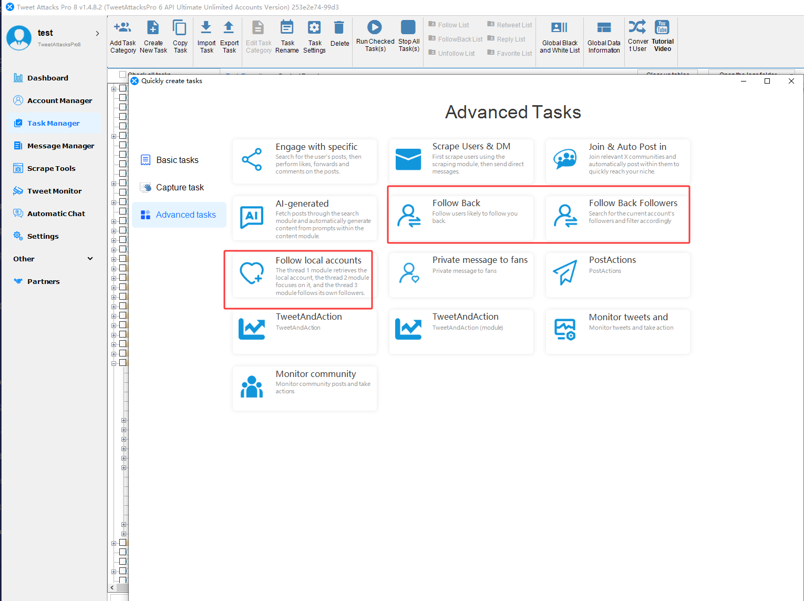This screenshot has width=804, height=601.
Task: Open the Retweet List
Action: point(510,25)
